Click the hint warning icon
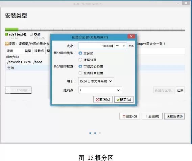This screenshot has height=161, width=192. (7, 43)
